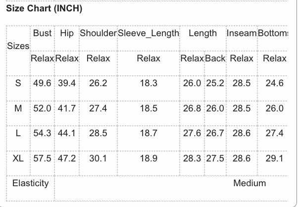This screenshot has width=299, height=207.
Task: Click the Elasticity row label
Action: pyautogui.click(x=31, y=183)
